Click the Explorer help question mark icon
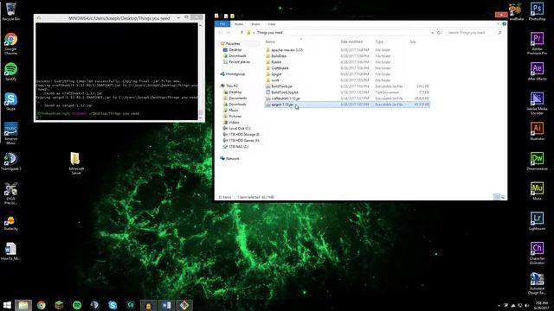Viewport: 554px width, 311px height. coord(504,24)
